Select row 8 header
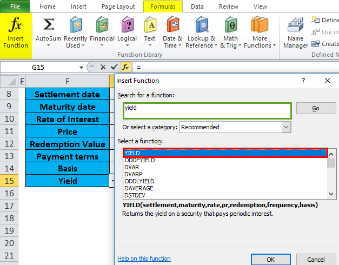Viewport: 339px width, 265px height. [9, 94]
